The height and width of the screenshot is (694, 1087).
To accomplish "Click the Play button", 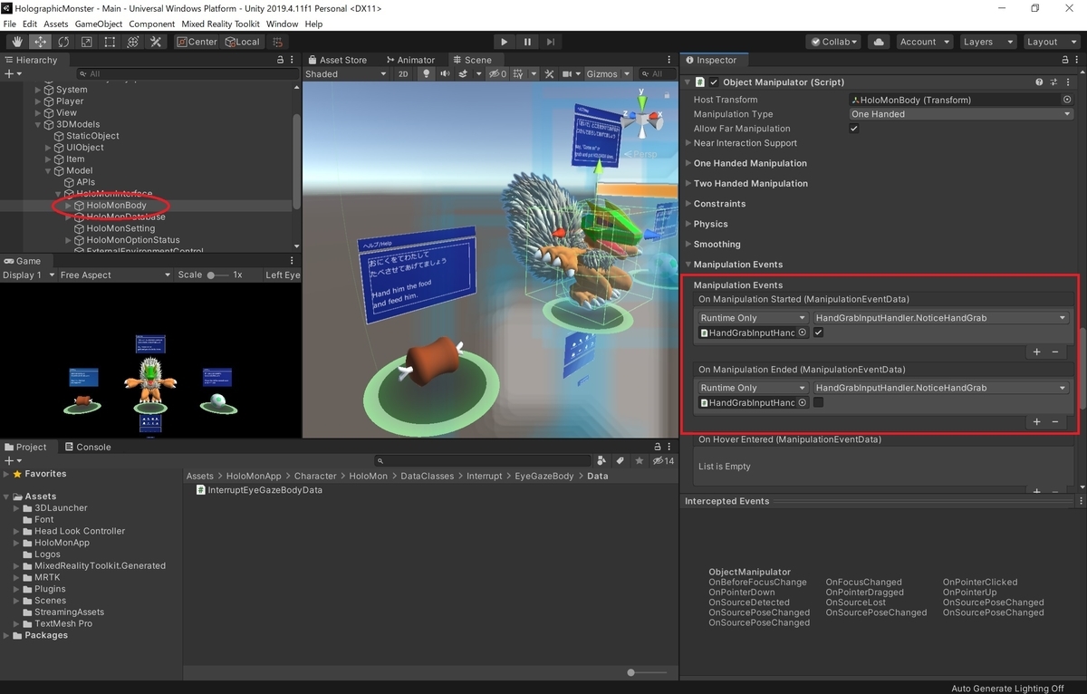I will click(505, 42).
